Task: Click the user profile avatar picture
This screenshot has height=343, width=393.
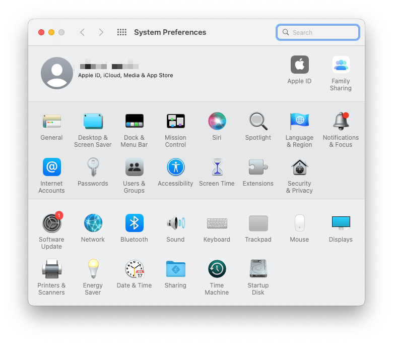Action: coord(57,73)
